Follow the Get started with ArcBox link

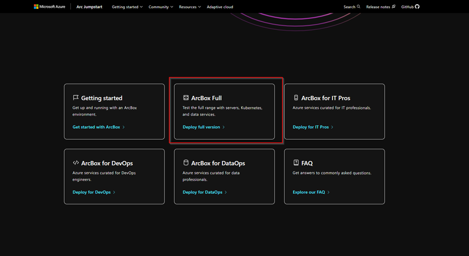(98, 127)
